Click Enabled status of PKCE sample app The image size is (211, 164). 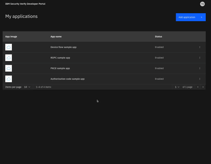tap(159, 68)
